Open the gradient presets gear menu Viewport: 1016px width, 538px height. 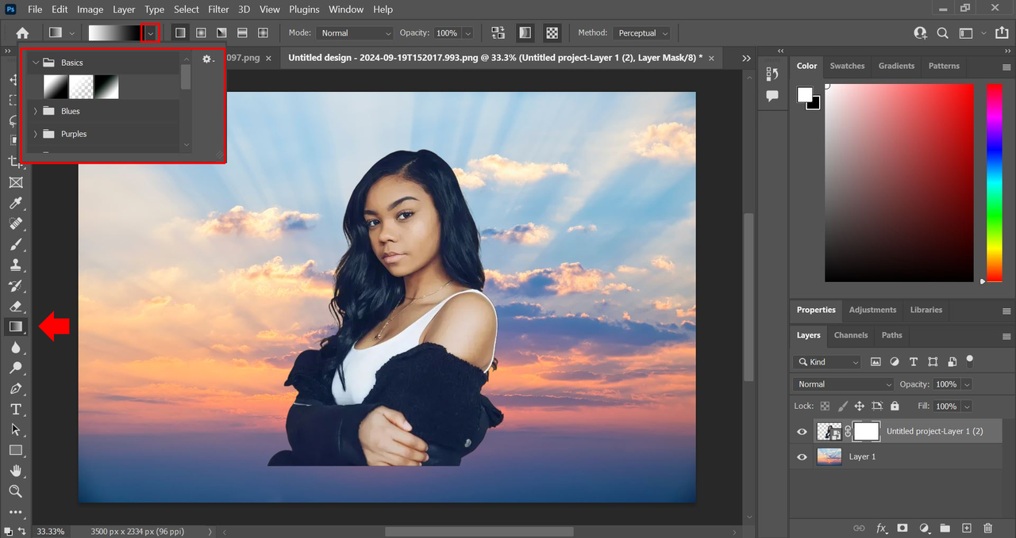click(x=208, y=59)
